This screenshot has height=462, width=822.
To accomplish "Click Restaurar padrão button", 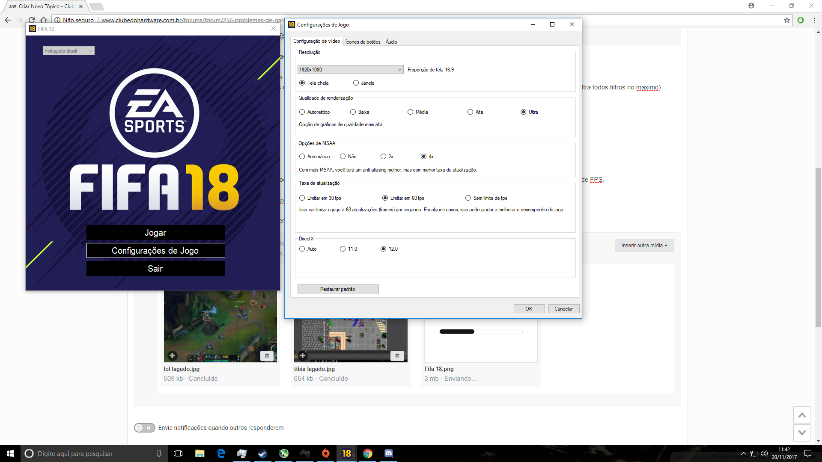I will [338, 289].
